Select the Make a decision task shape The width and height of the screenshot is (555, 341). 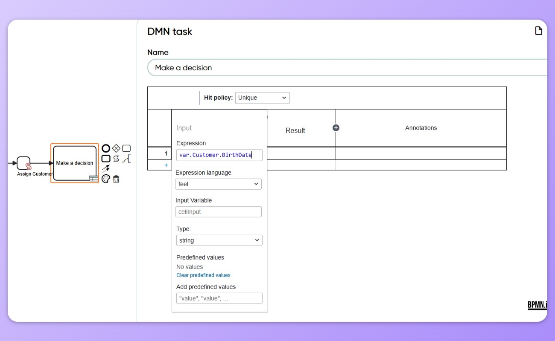click(74, 163)
